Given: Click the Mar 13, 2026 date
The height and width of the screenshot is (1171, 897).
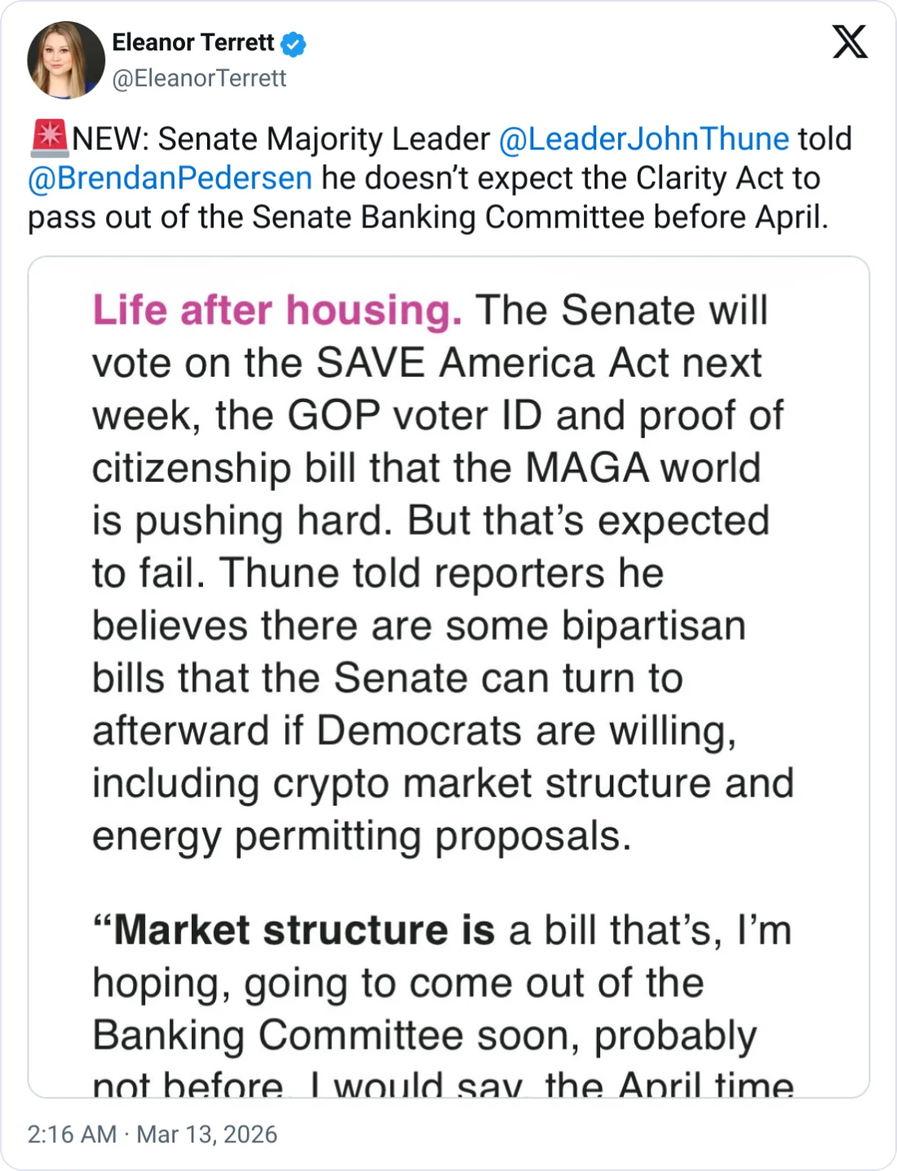Looking at the screenshot, I should coord(207,1134).
